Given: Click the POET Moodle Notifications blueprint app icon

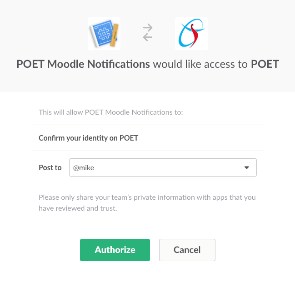Looking at the screenshot, I should (x=104, y=34).
